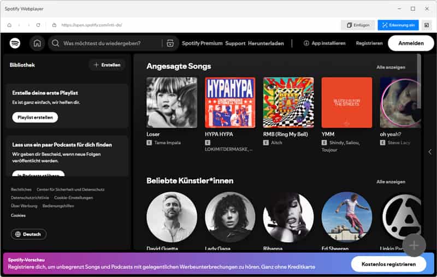Open Rihanna artist photo

click(288, 217)
